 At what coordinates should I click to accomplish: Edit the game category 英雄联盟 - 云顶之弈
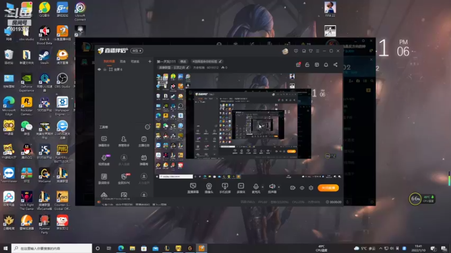[x=174, y=67]
